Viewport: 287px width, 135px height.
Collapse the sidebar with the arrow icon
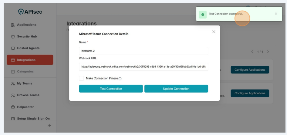coord(49,126)
